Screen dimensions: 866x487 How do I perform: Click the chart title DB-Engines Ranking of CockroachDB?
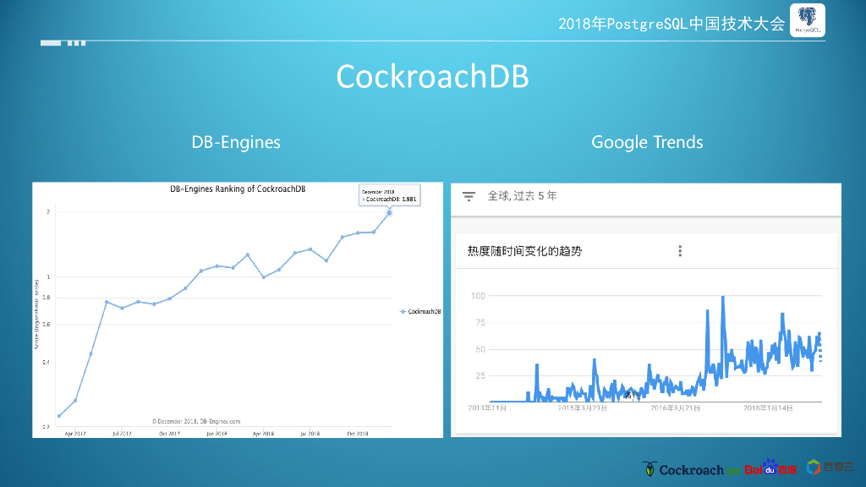pyautogui.click(x=238, y=189)
